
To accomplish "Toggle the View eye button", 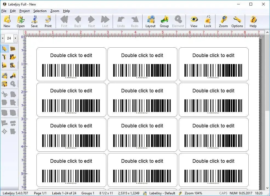I will tap(194, 21).
